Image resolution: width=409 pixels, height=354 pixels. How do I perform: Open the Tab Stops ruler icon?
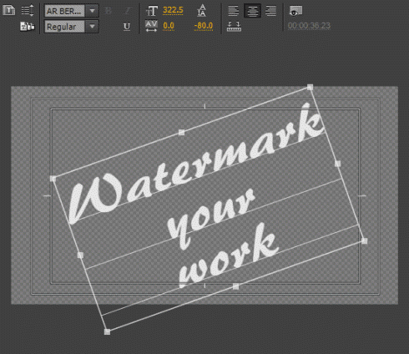tap(234, 27)
